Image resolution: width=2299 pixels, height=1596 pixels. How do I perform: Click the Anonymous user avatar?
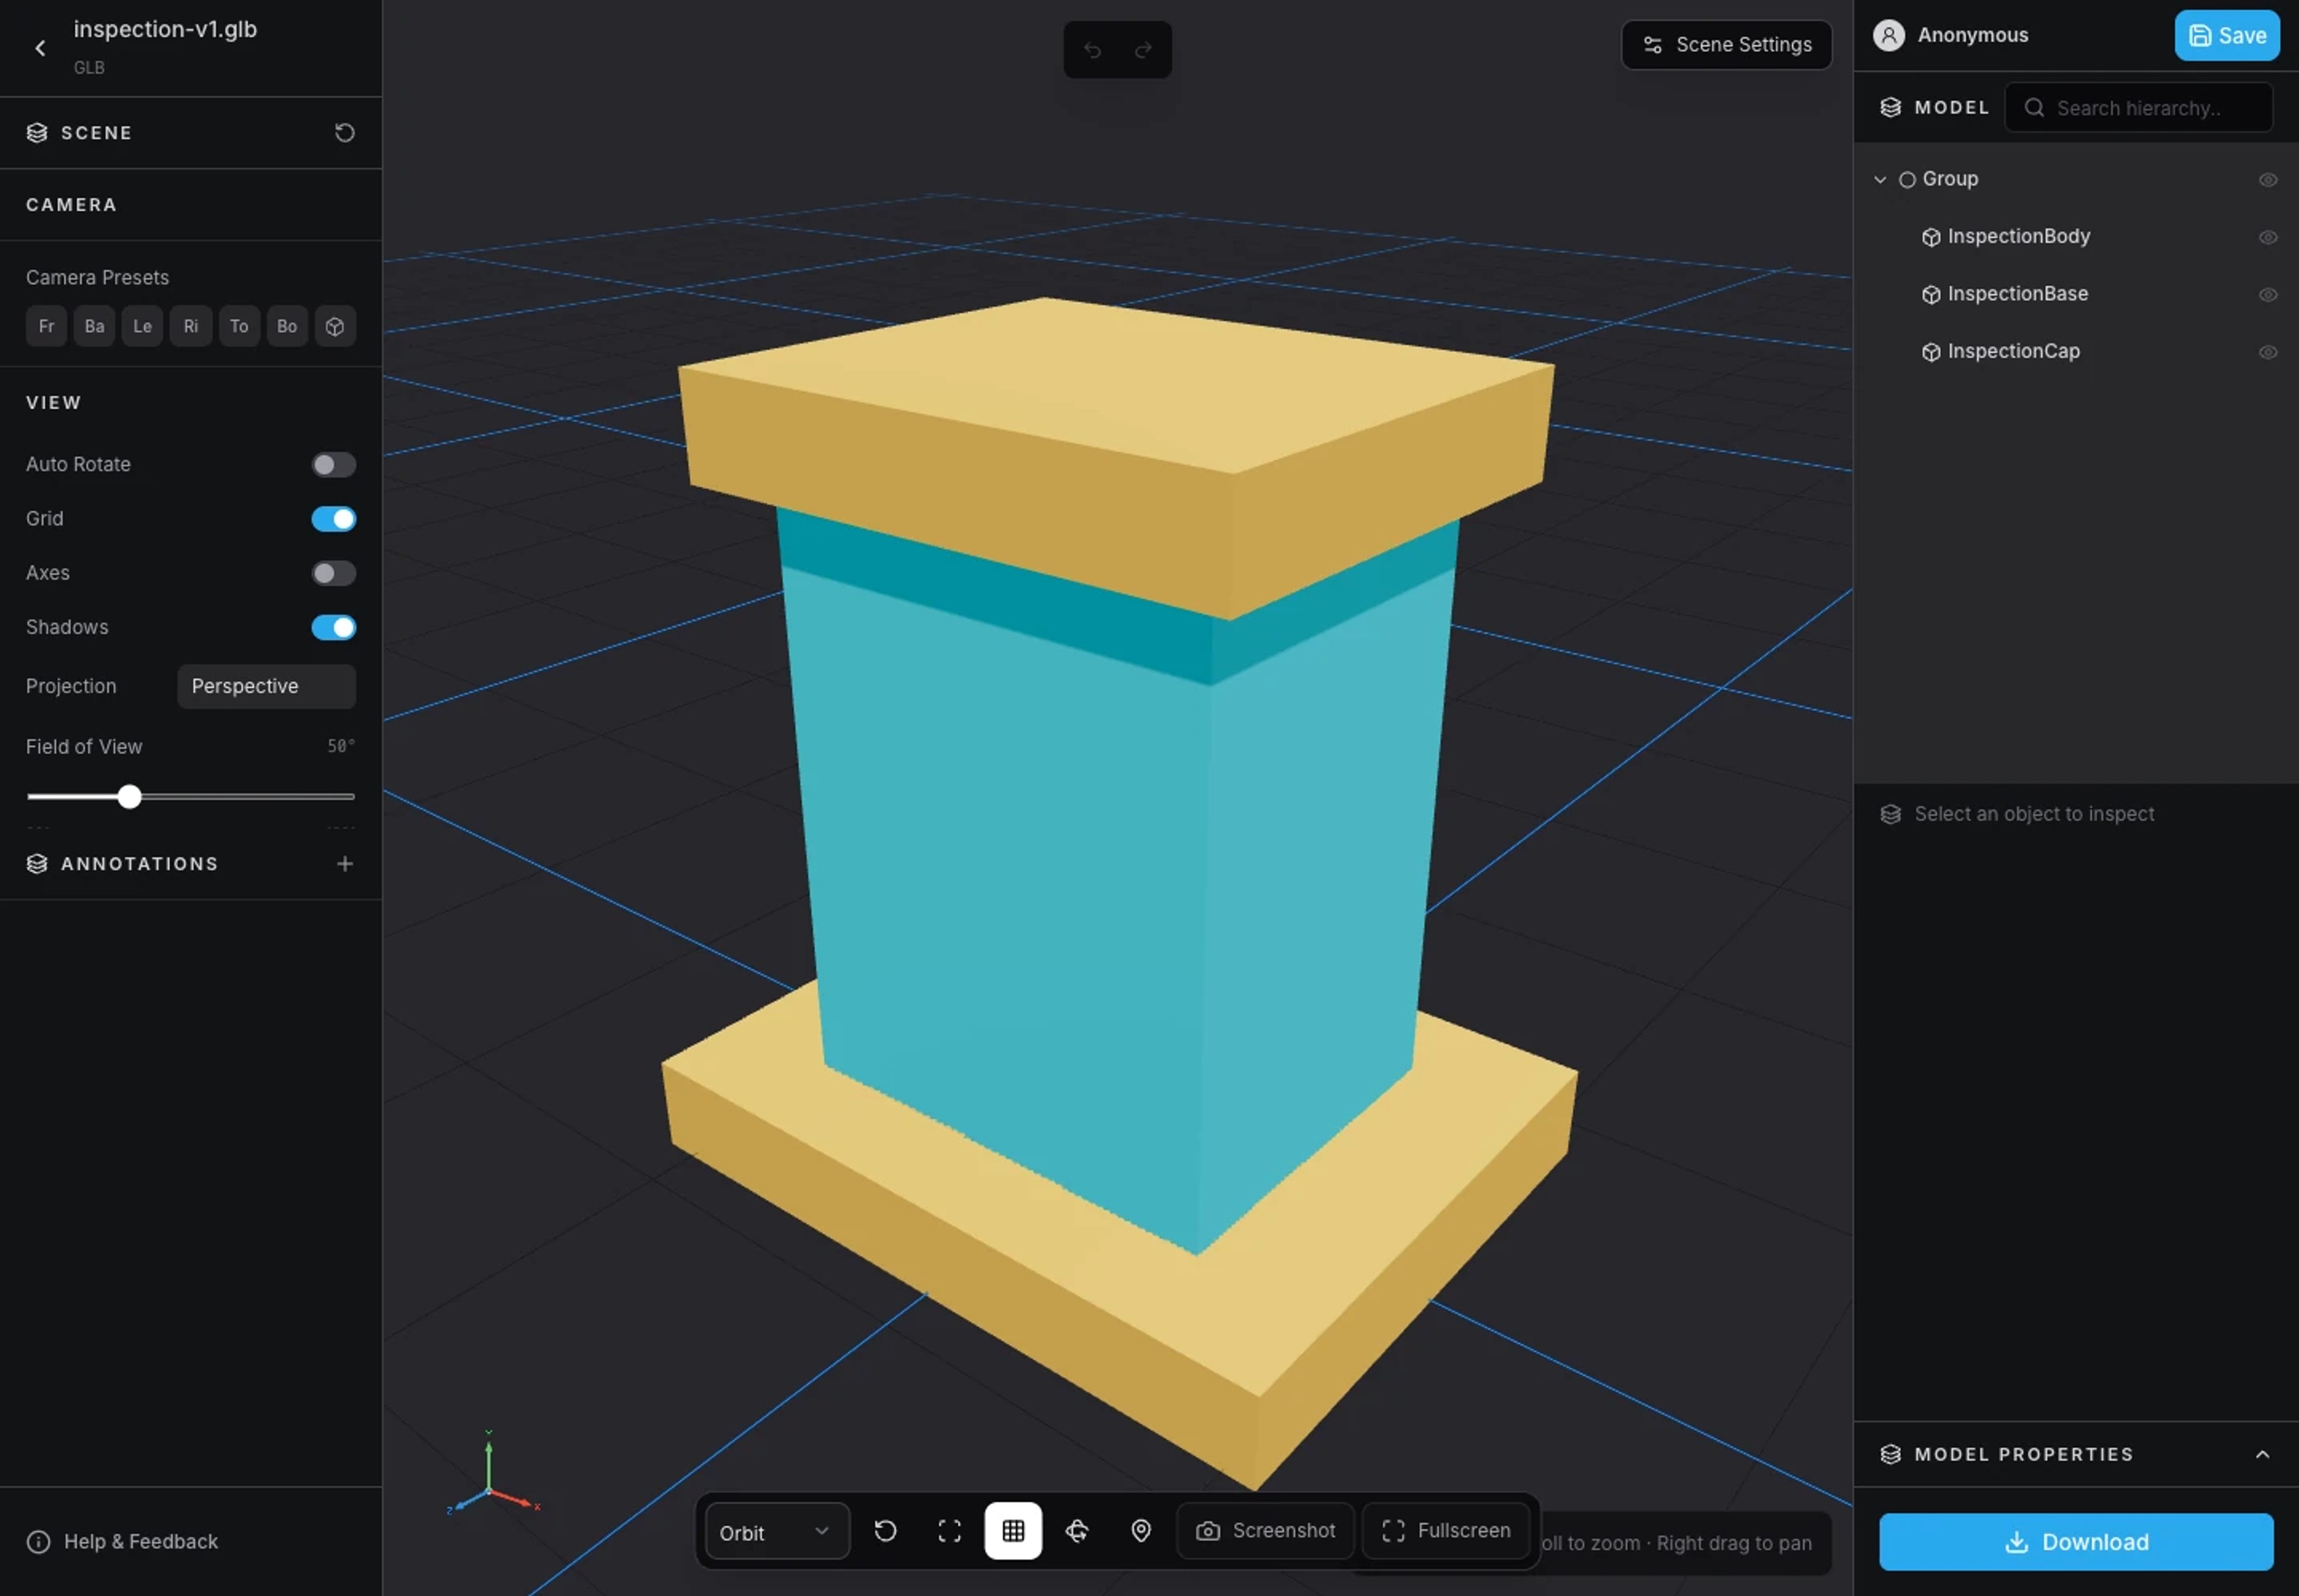pyautogui.click(x=1888, y=35)
